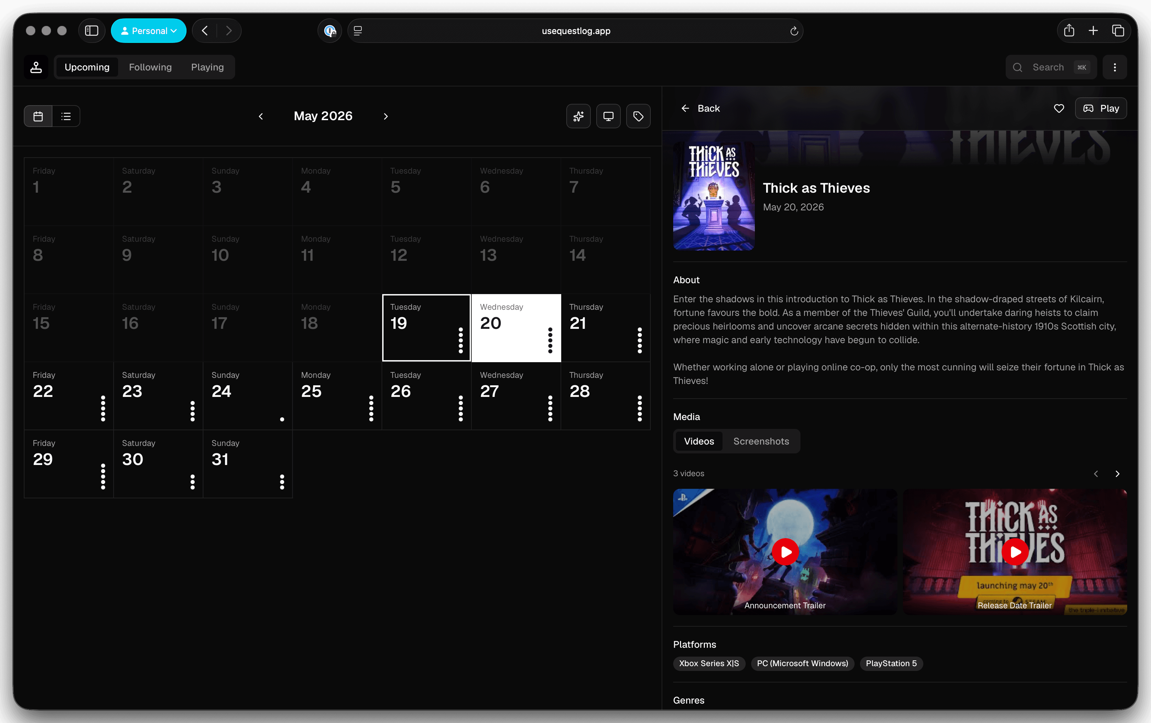Open the tag genre filter
The image size is (1151, 723).
click(638, 116)
